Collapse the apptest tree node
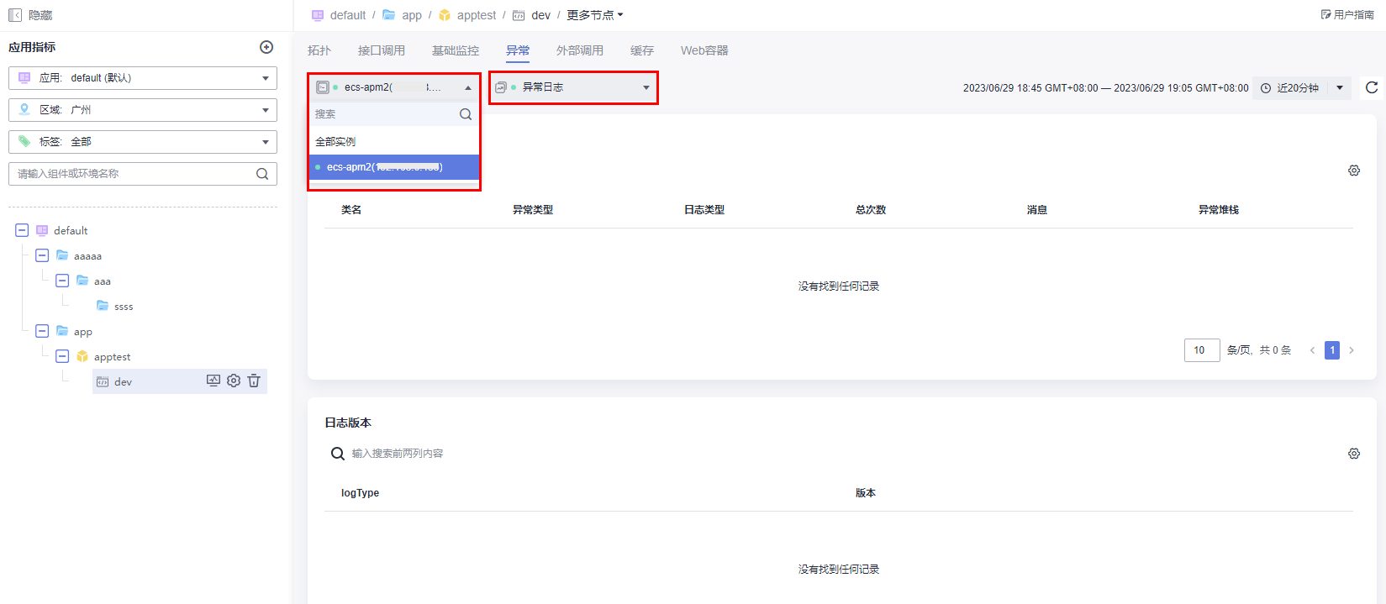 (62, 356)
